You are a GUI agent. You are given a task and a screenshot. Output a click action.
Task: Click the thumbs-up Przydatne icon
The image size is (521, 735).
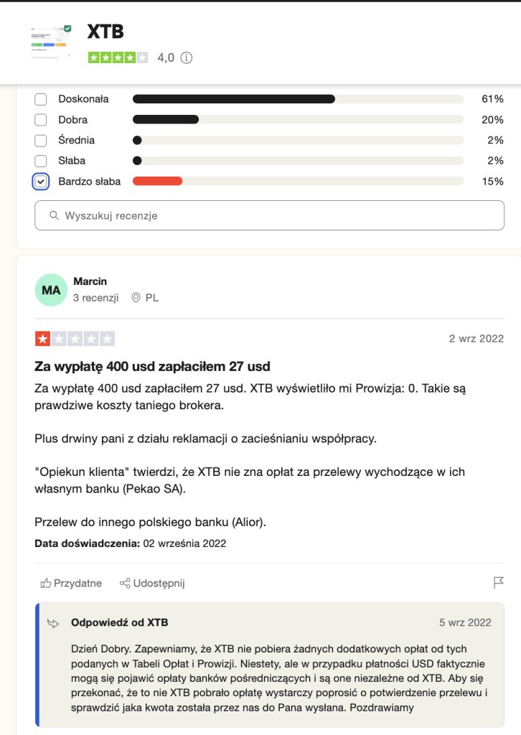tap(47, 584)
